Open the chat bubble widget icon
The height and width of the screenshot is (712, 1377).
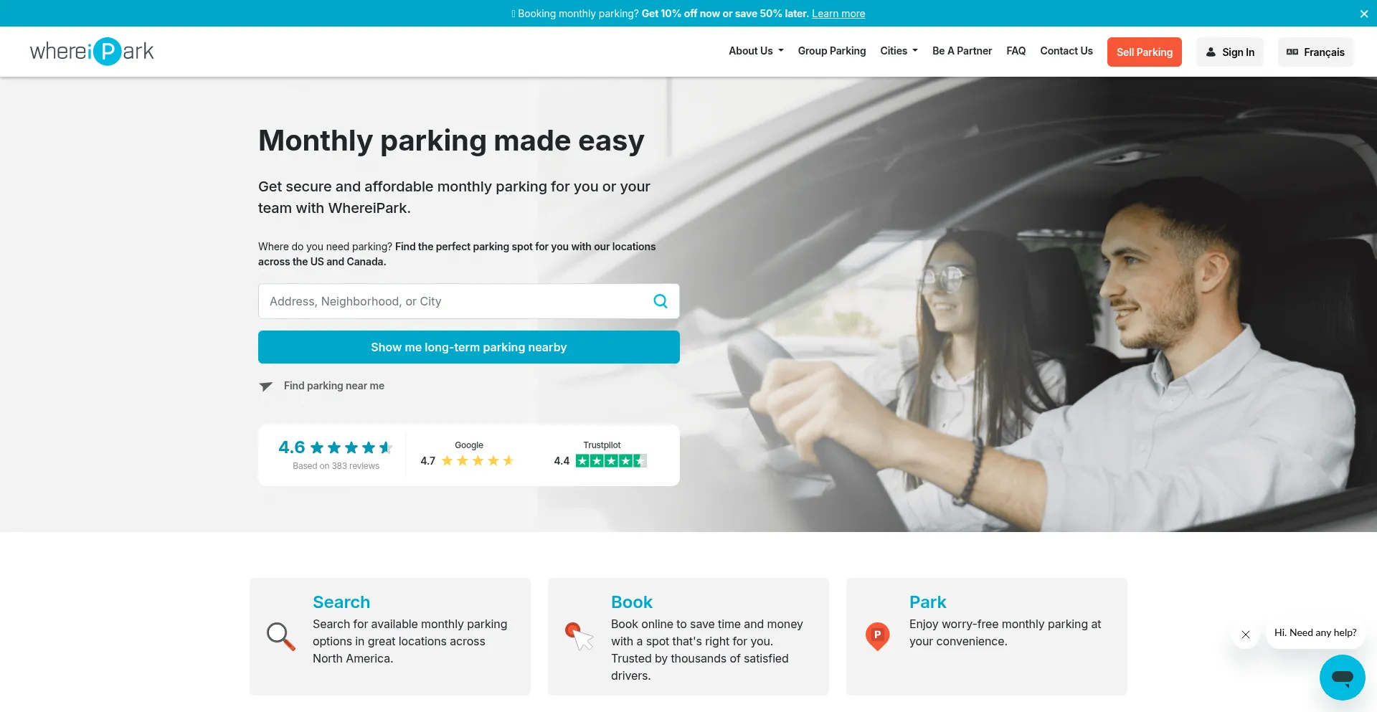tap(1342, 677)
